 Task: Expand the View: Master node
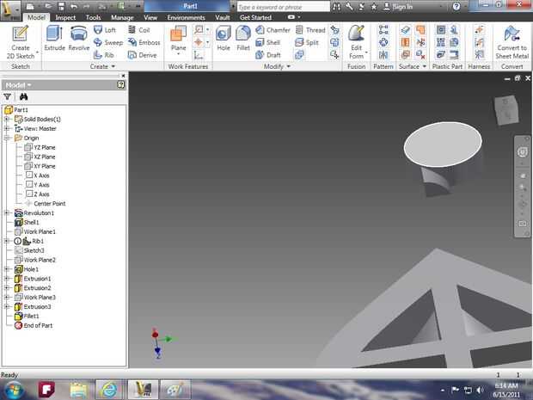[7, 128]
